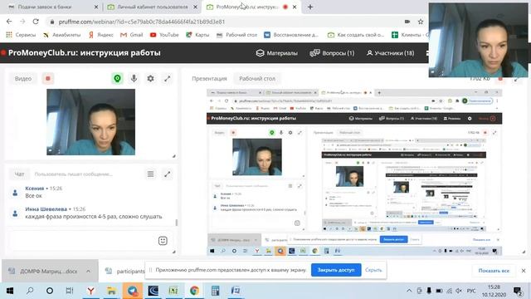Image resolution: width=531 pixels, height=299 pixels.
Task: Open the Материалы section
Action: [x=277, y=53]
